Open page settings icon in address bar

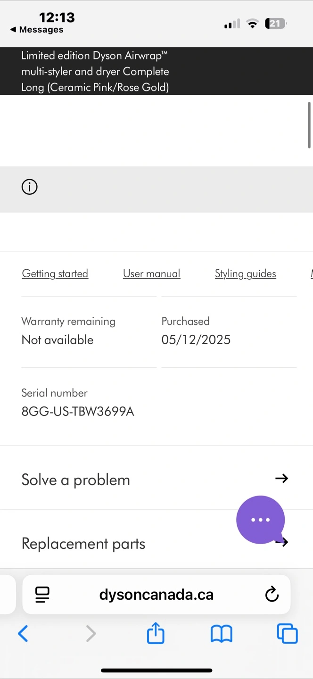click(x=42, y=595)
